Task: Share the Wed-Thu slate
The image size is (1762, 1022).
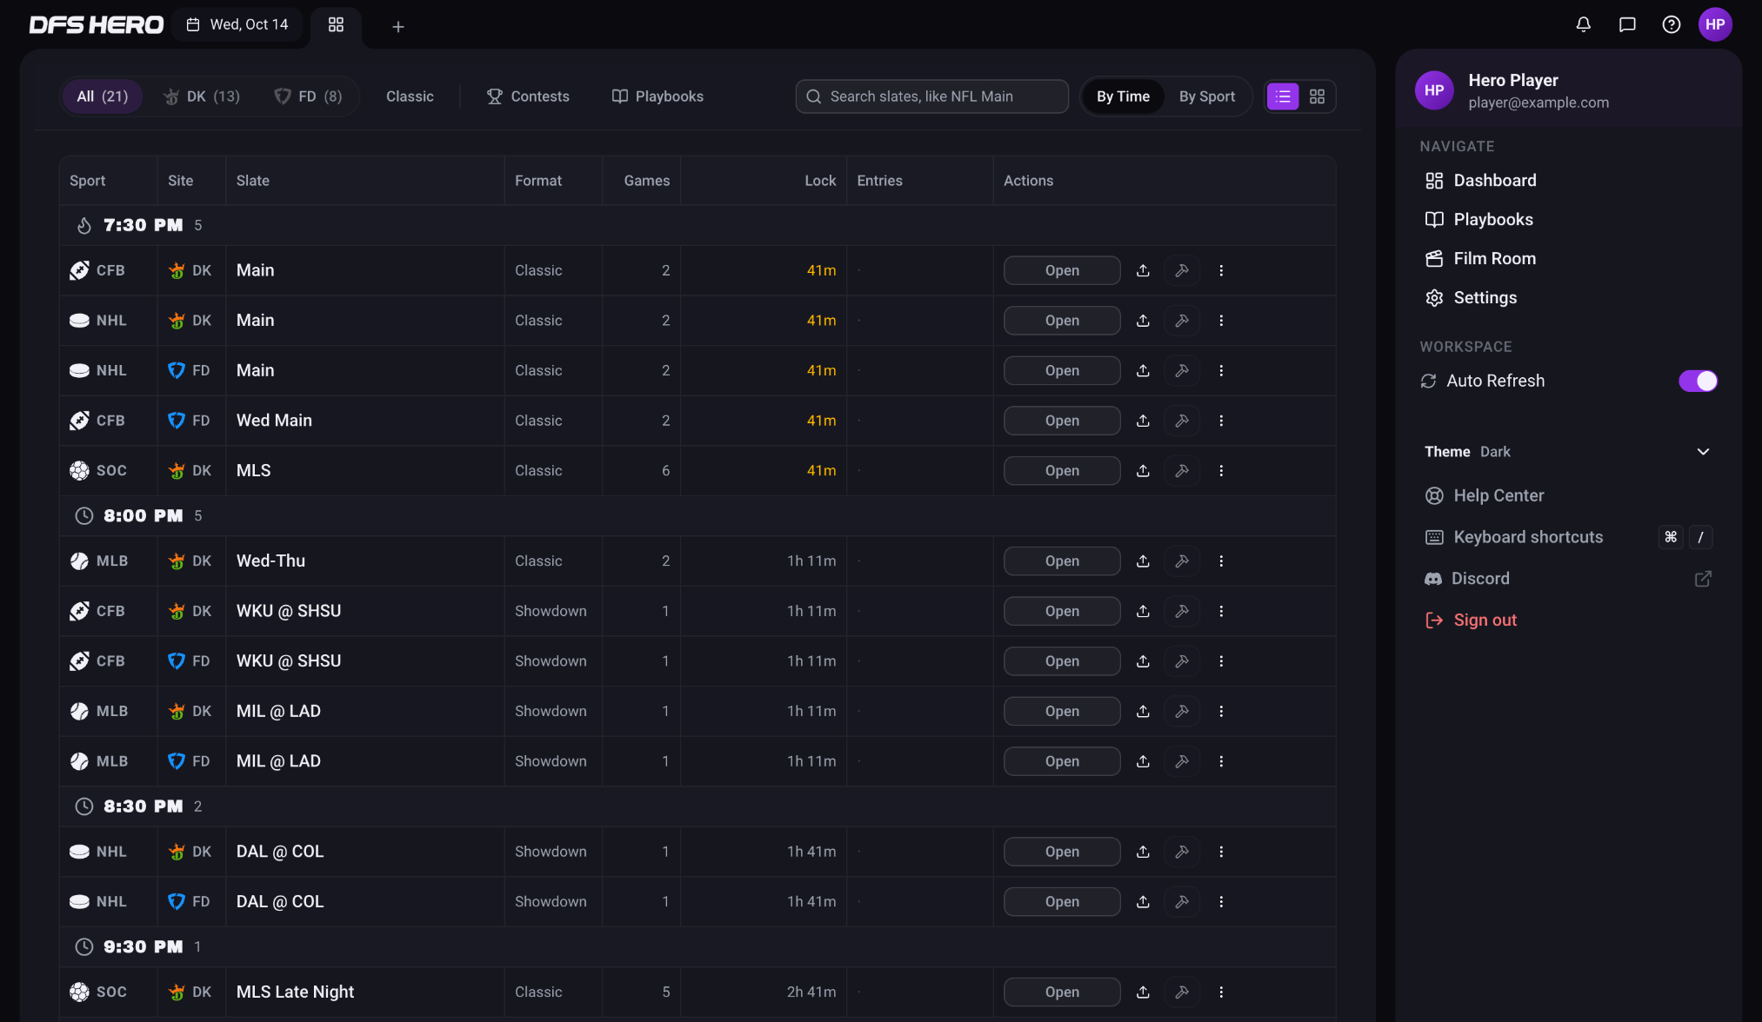Action: 1143,561
